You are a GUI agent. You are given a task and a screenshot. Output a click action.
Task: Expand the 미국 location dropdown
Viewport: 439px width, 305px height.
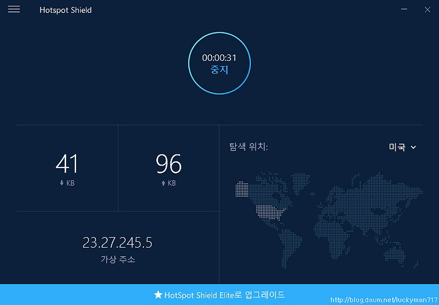click(x=402, y=147)
